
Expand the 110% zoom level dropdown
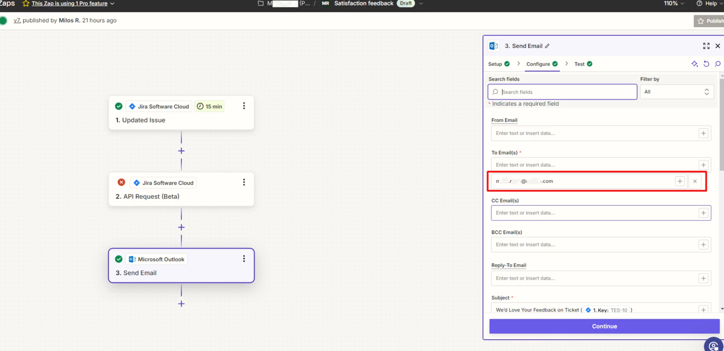tap(674, 4)
